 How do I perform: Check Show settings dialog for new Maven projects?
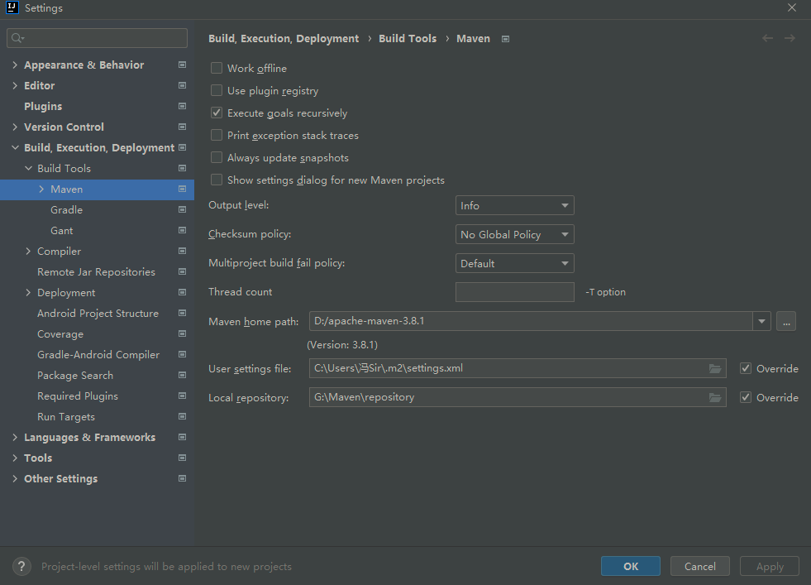point(217,180)
